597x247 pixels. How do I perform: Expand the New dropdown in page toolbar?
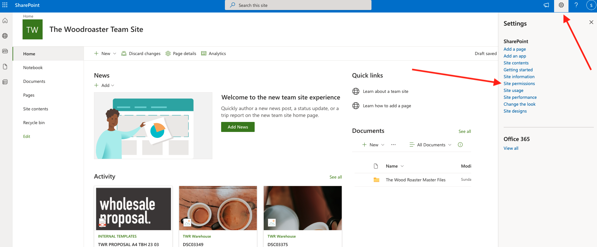pyautogui.click(x=115, y=53)
